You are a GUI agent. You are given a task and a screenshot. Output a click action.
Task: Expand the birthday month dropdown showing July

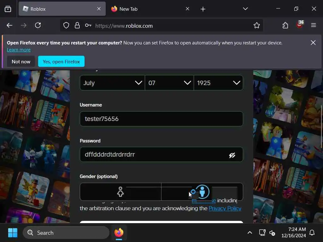(x=112, y=83)
